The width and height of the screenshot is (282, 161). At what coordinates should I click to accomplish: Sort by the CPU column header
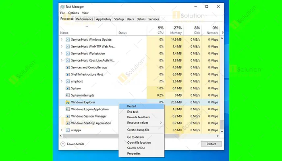156,31
